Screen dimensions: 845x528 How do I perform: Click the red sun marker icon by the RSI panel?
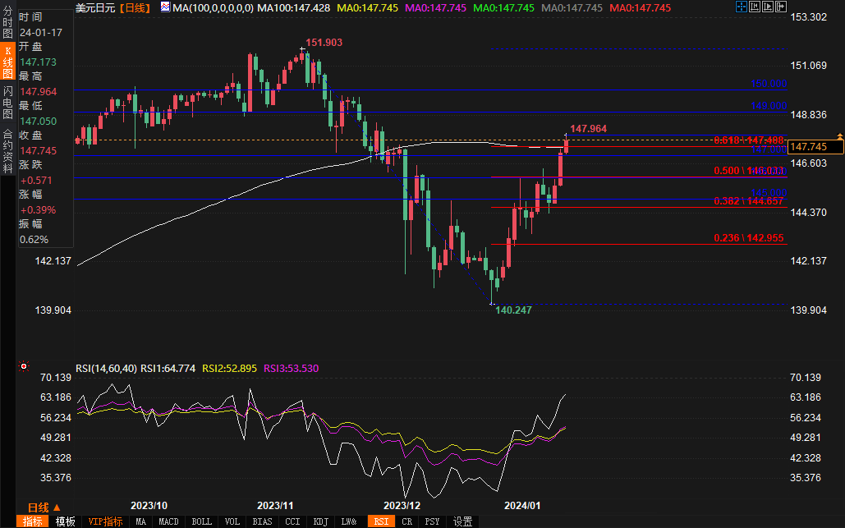point(23,366)
